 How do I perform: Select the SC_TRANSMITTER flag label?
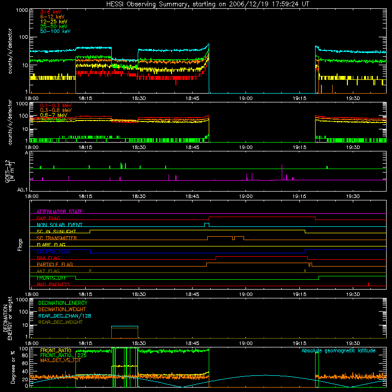(x=57, y=238)
